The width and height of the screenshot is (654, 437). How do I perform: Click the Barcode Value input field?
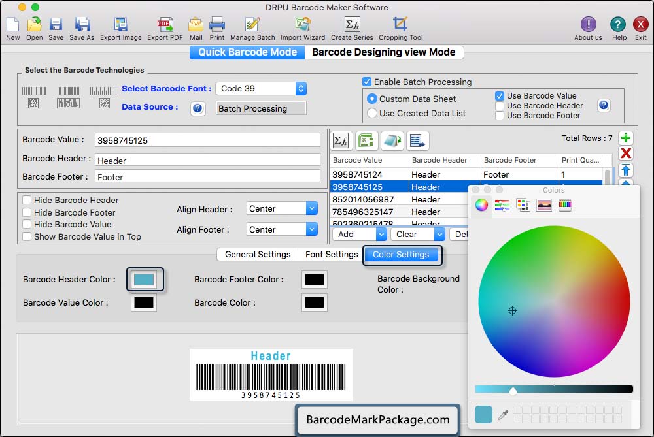click(x=207, y=140)
